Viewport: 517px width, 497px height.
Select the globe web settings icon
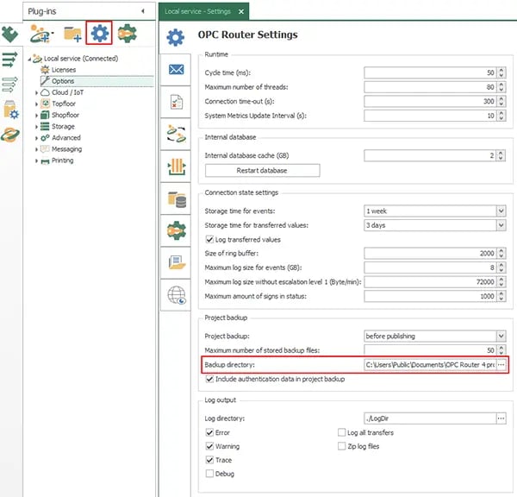176,294
